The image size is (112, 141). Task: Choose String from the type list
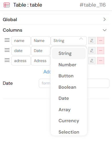click(x=69, y=53)
